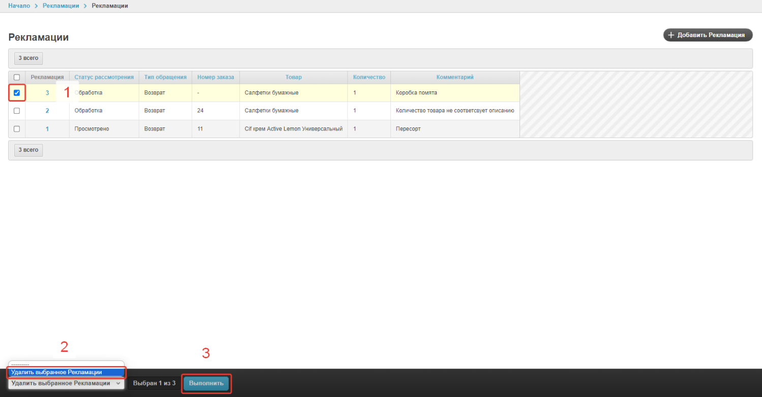Open reclamation number 1 link
Image resolution: width=762 pixels, height=397 pixels.
point(47,129)
